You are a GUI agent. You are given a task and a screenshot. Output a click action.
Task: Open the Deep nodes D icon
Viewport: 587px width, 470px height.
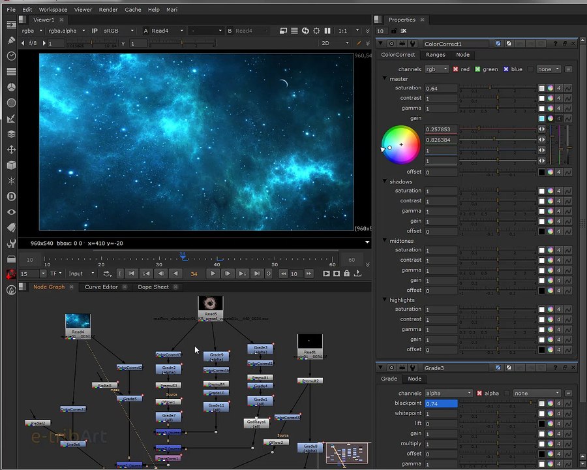pos(11,196)
